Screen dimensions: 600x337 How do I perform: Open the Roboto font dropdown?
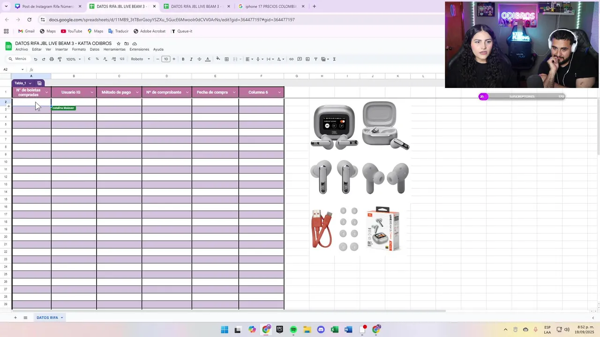(x=140, y=59)
